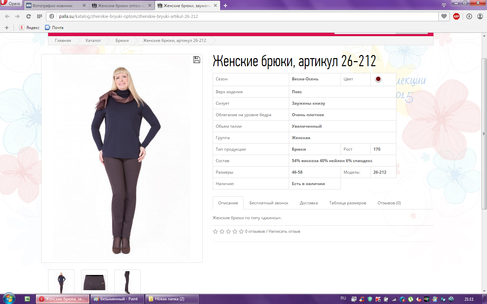Open the Доставка tab
The height and width of the screenshot is (304, 487).
309,203
